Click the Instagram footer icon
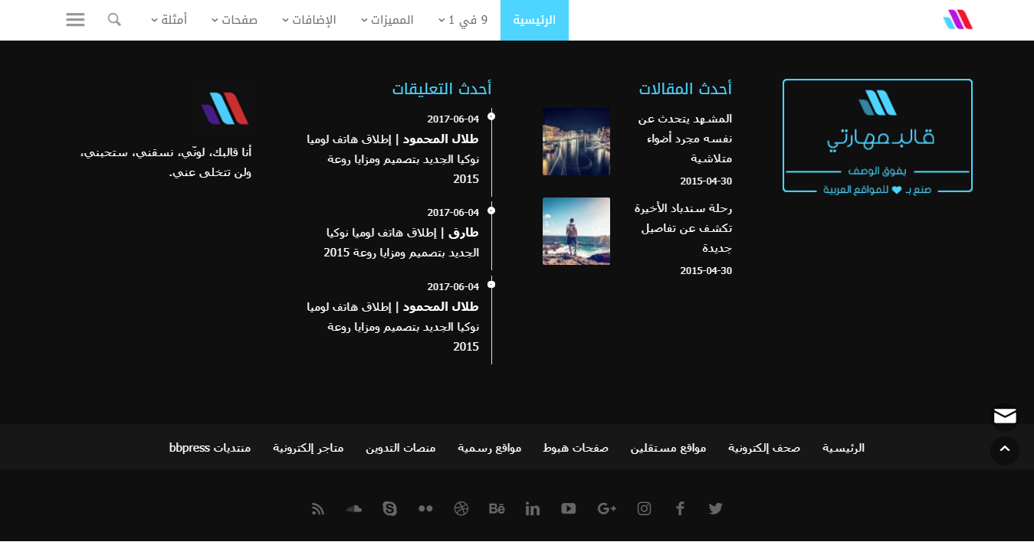 coord(644,508)
